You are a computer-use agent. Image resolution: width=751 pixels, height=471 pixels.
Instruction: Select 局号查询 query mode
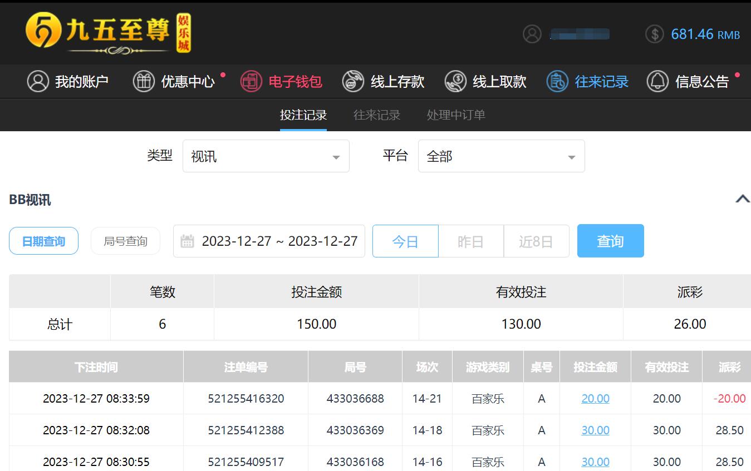(125, 241)
